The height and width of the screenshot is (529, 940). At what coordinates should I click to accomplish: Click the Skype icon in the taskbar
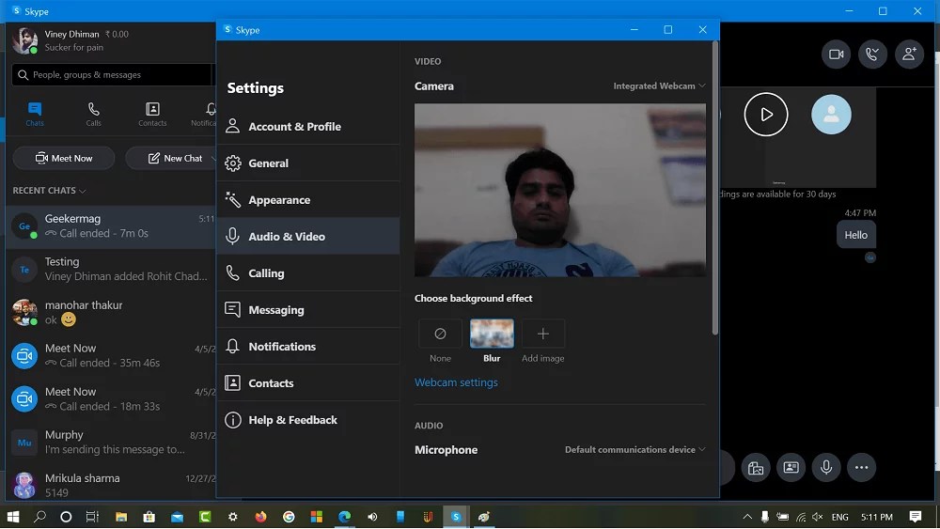click(456, 517)
